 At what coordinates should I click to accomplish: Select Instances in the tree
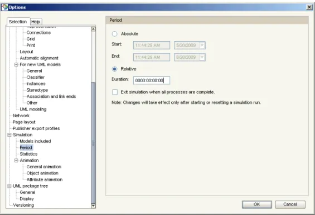[x=36, y=84]
